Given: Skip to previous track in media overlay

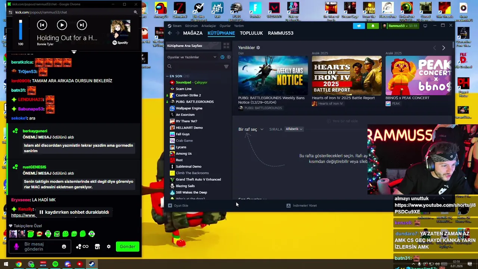Looking at the screenshot, I should (42, 25).
